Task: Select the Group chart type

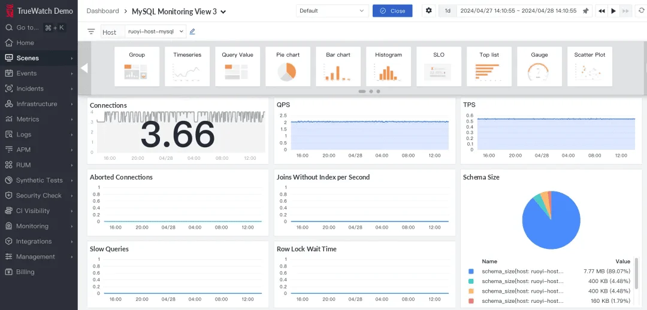Action: [x=137, y=66]
